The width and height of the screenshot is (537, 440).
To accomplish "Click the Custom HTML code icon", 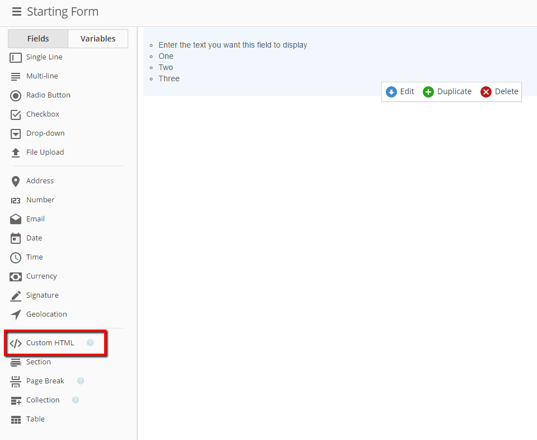I will pyautogui.click(x=16, y=343).
